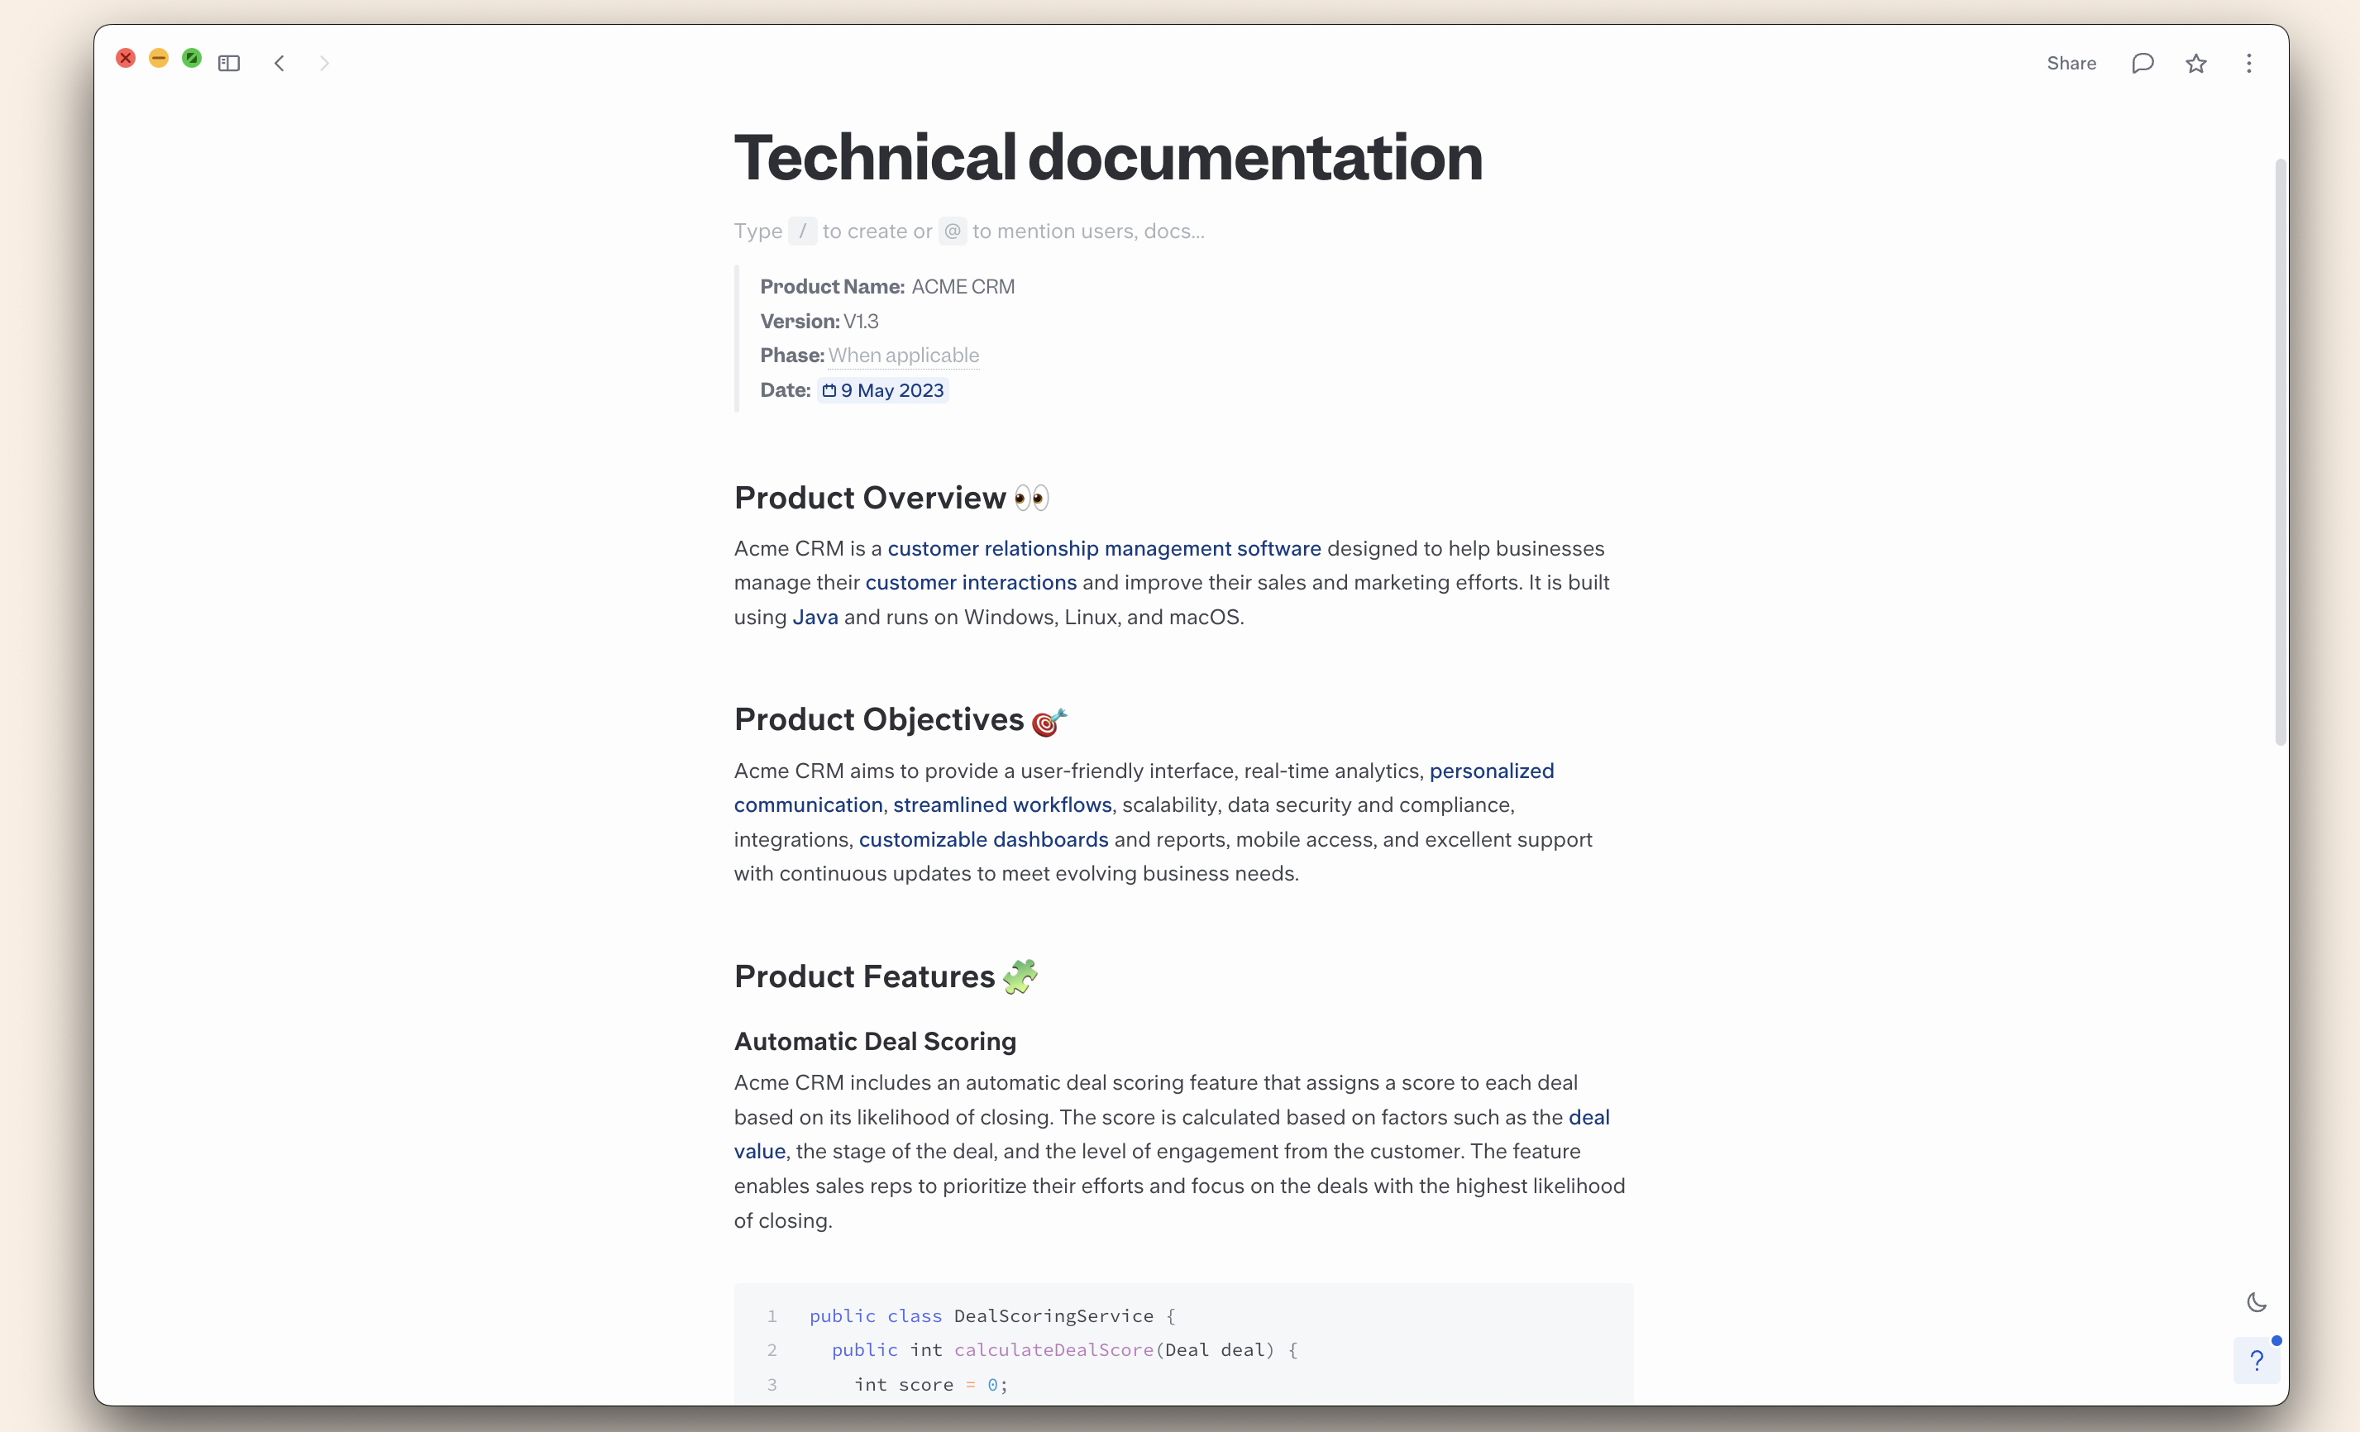Open the document comments bubble
This screenshot has width=2360, height=1432.
point(2143,63)
